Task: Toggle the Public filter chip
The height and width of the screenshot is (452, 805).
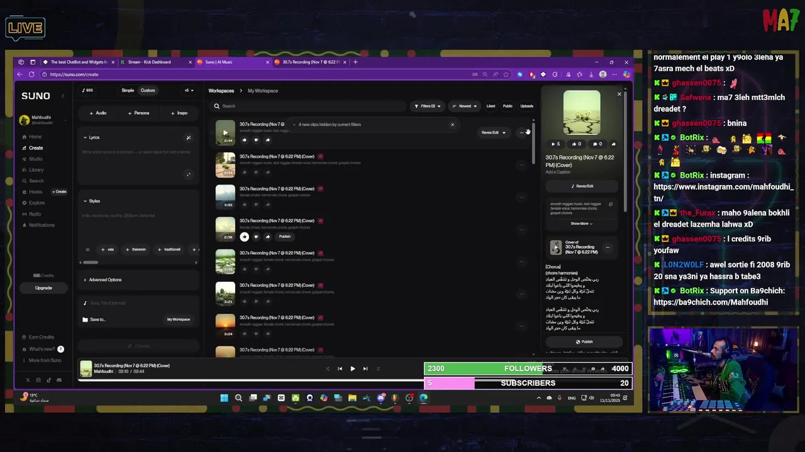Action: tap(508, 106)
